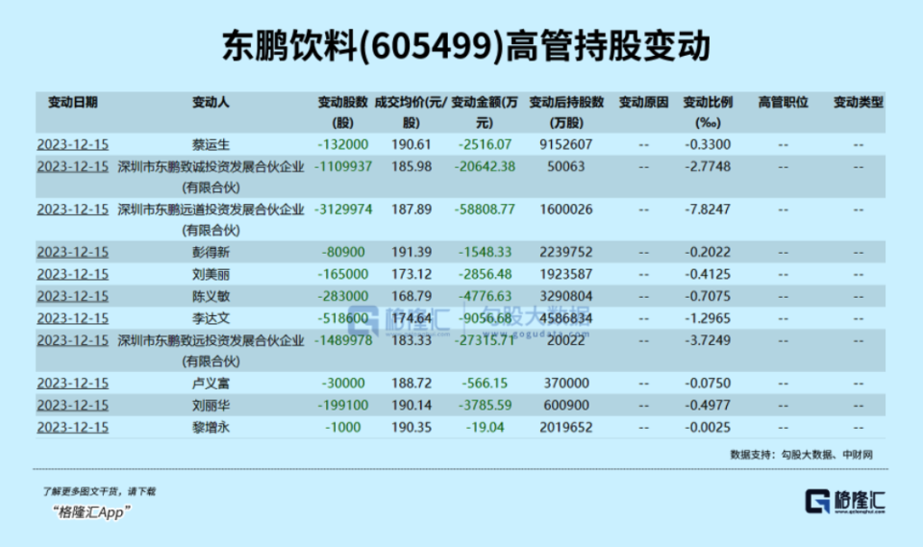Click the amount -1548.33

click(x=485, y=253)
